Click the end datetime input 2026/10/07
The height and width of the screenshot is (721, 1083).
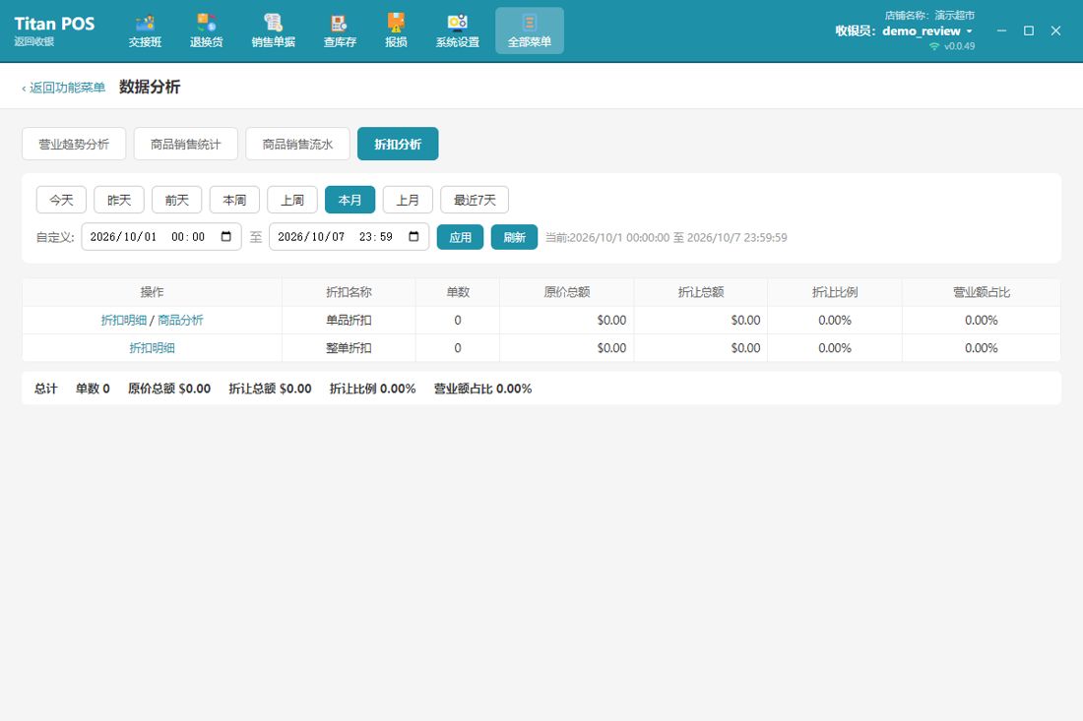click(349, 237)
